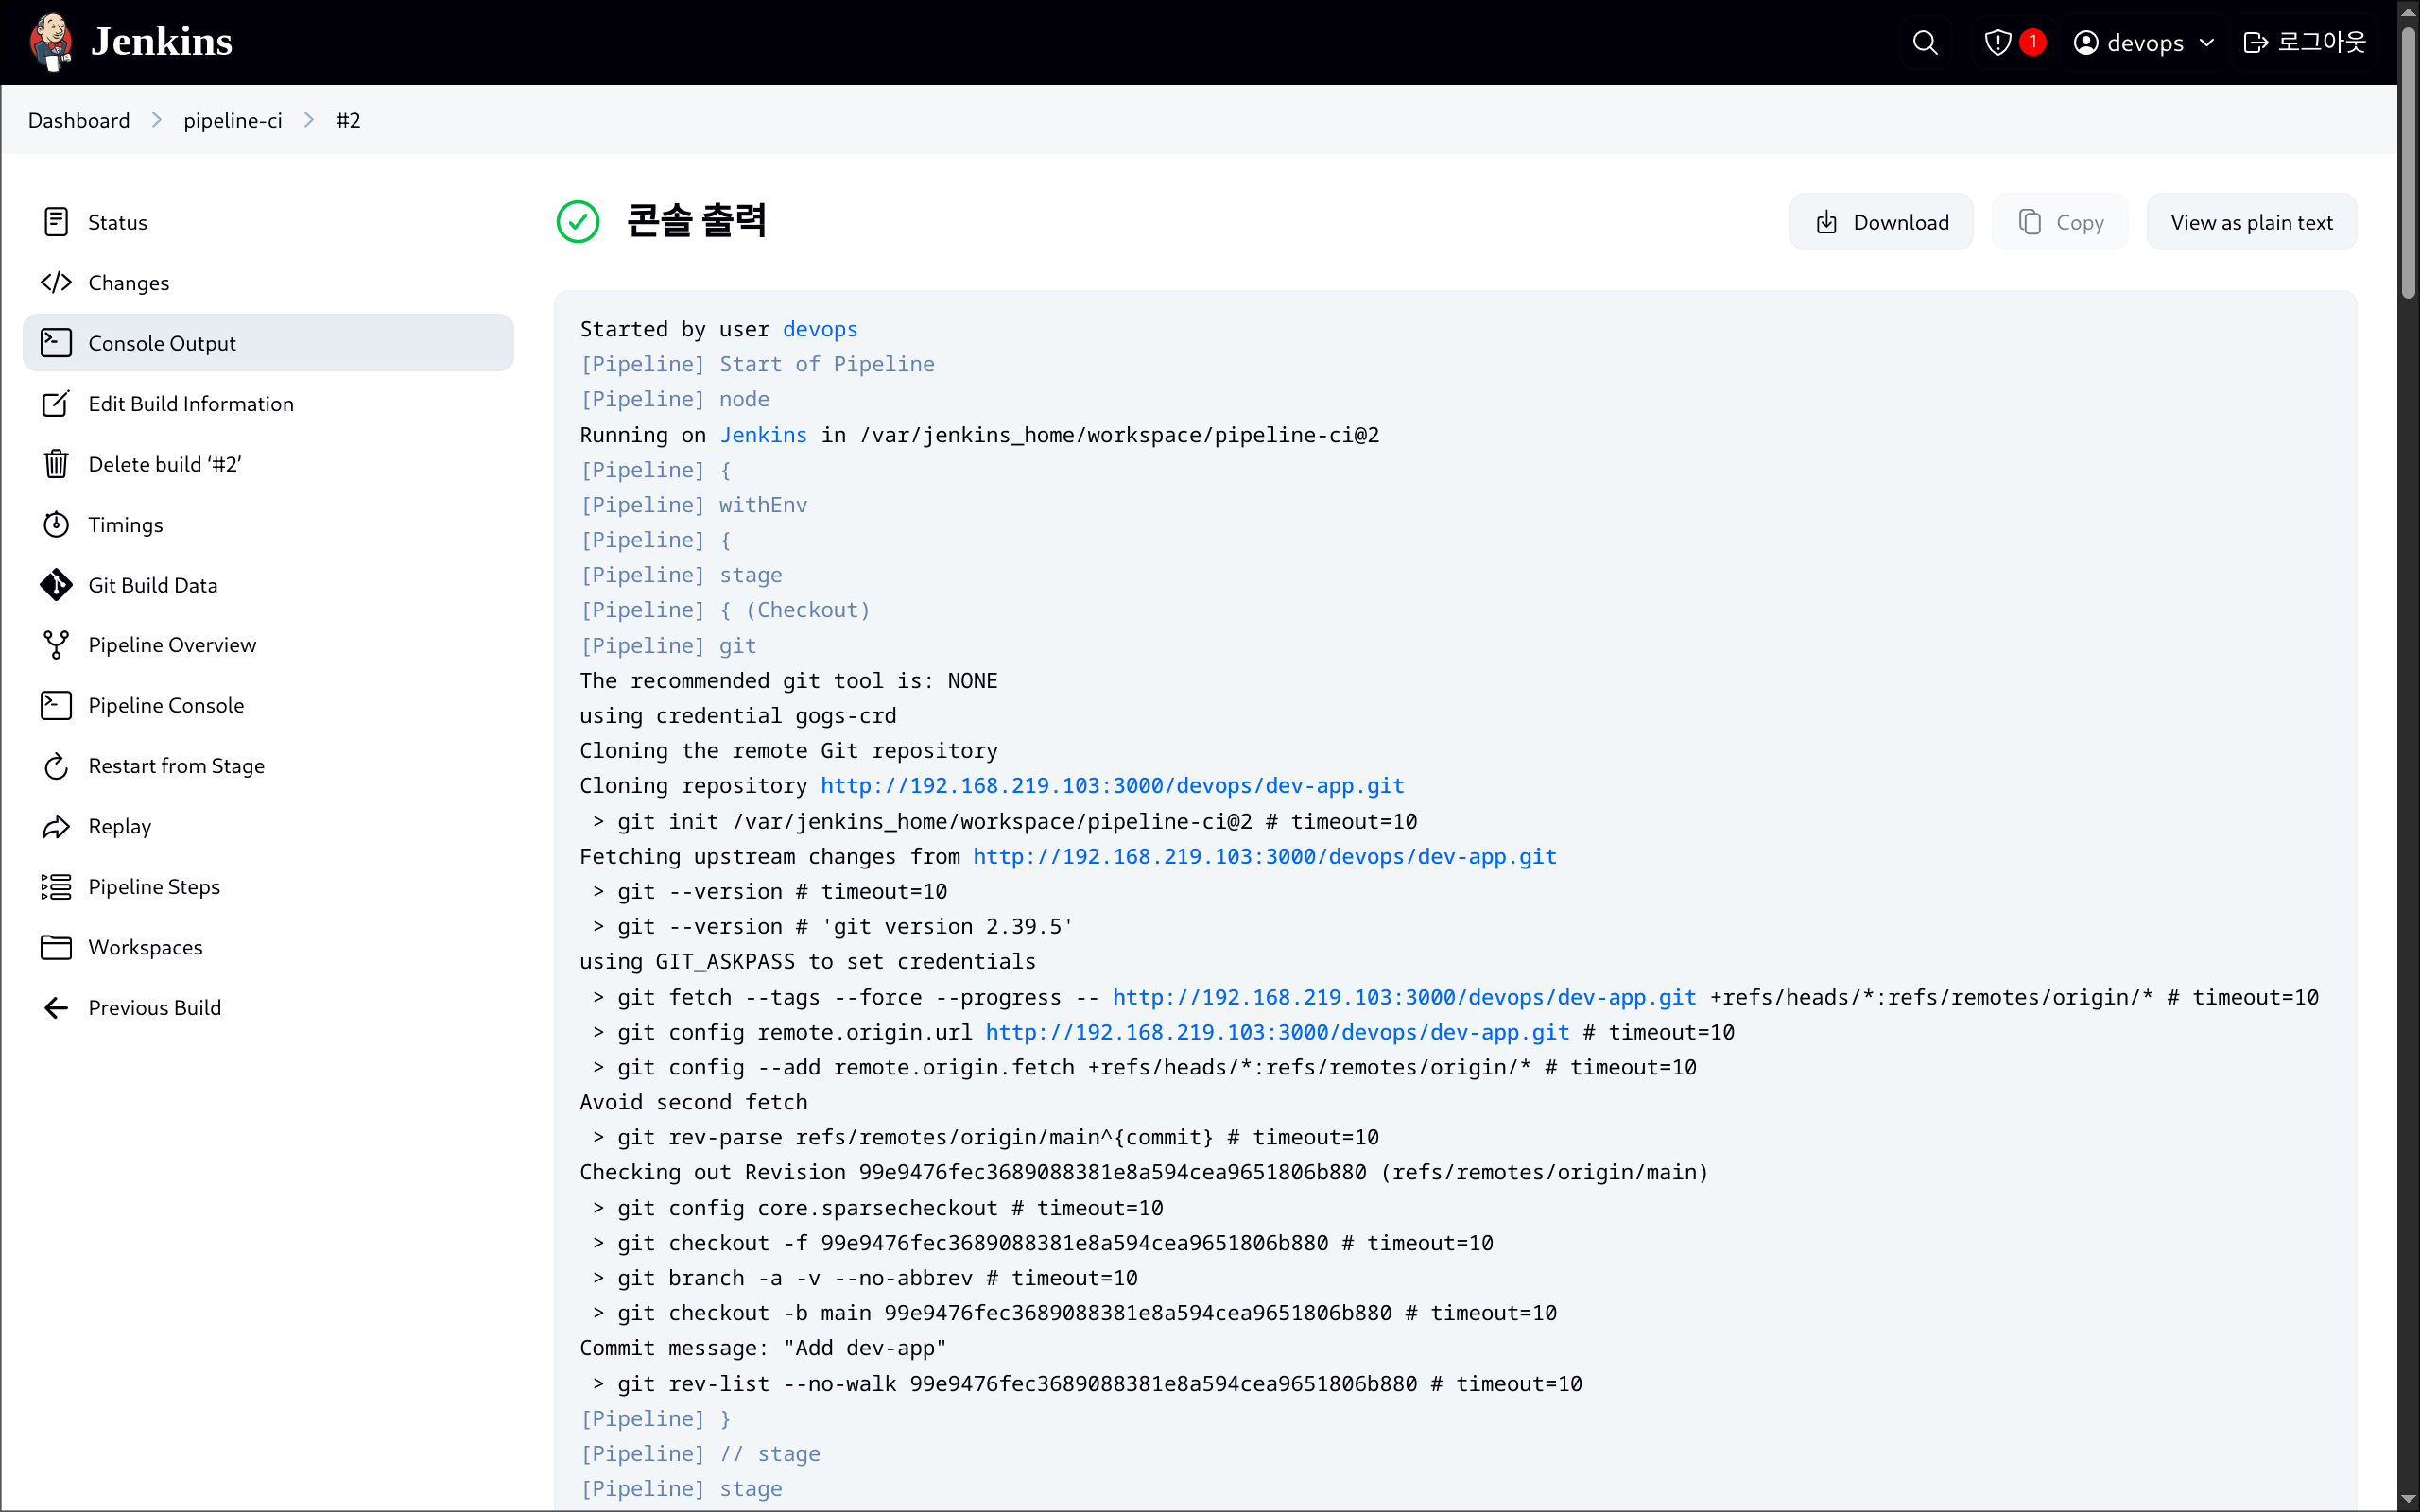Open Workspaces

click(268, 947)
